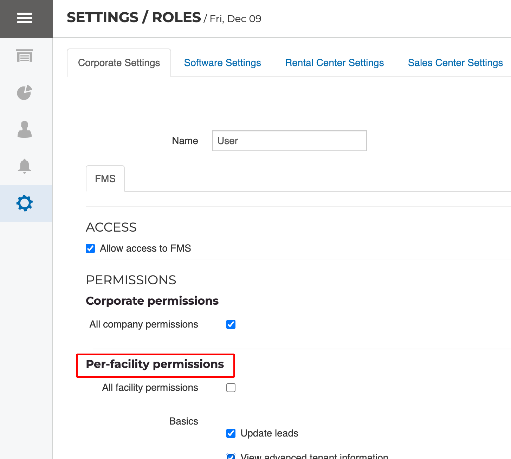Open the notifications bell icon
The width and height of the screenshot is (511, 459).
click(25, 166)
